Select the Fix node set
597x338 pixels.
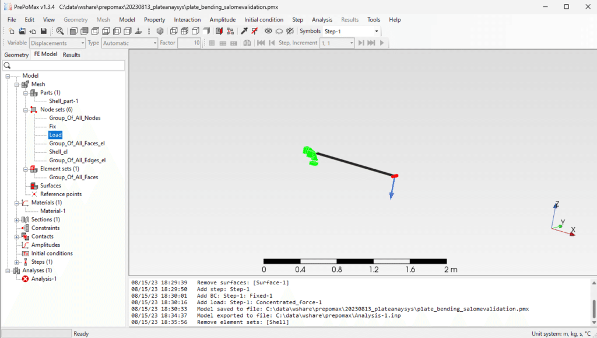pos(52,127)
